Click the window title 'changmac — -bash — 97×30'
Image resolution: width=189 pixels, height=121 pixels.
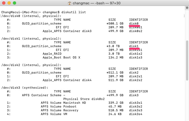[x=97, y=3]
